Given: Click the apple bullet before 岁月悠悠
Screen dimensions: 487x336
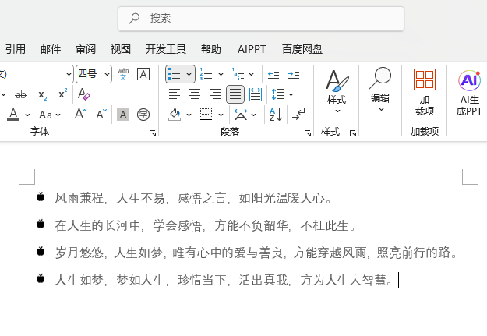Looking at the screenshot, I should (x=41, y=251).
